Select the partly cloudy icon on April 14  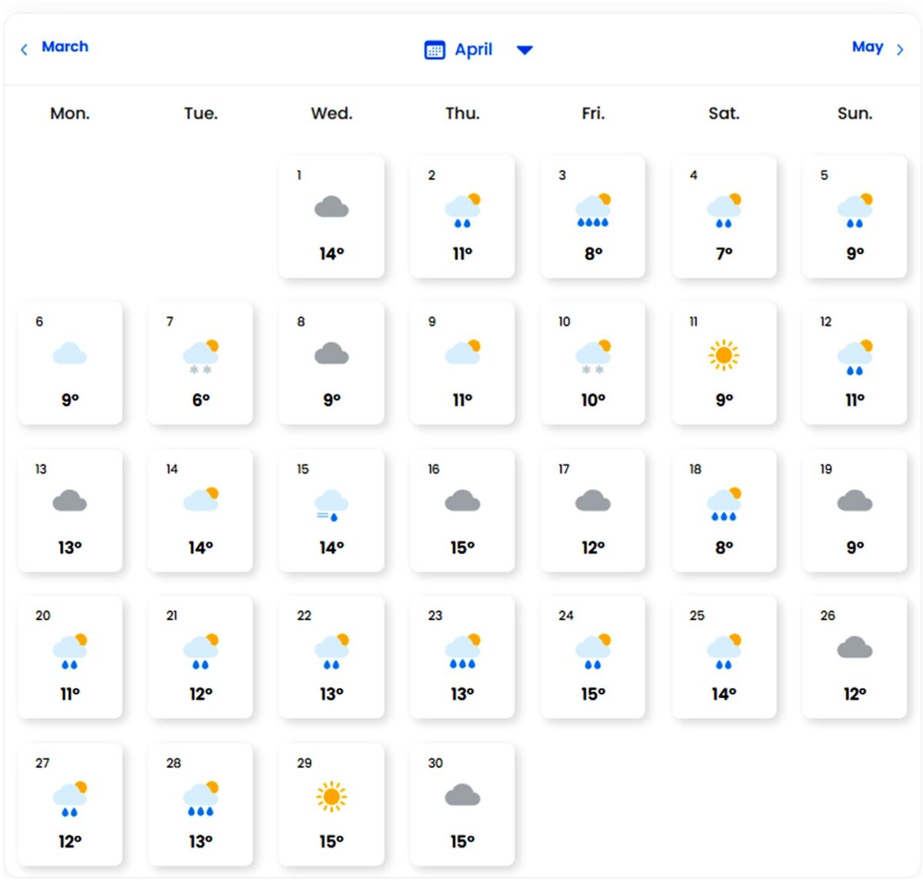pyautogui.click(x=202, y=498)
